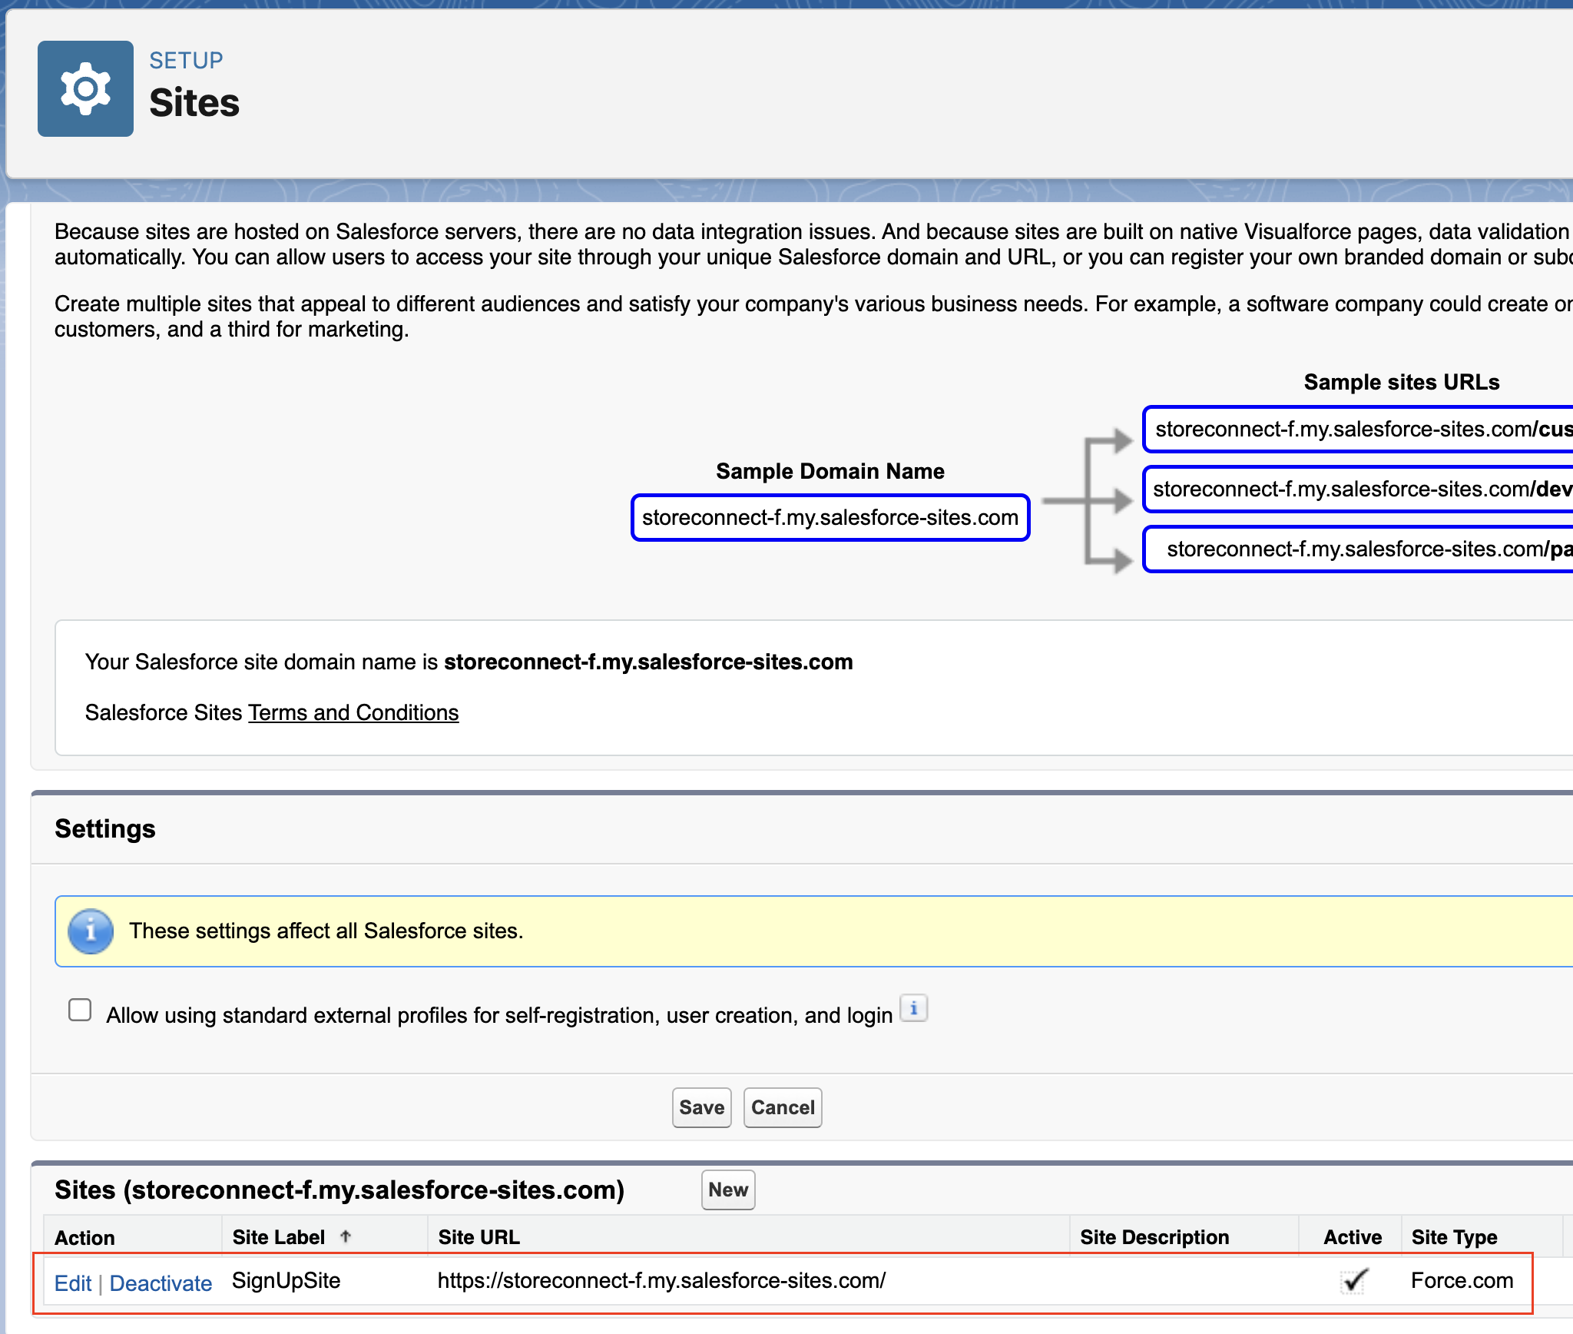
Task: Click the Setup gear icon
Action: [85, 88]
